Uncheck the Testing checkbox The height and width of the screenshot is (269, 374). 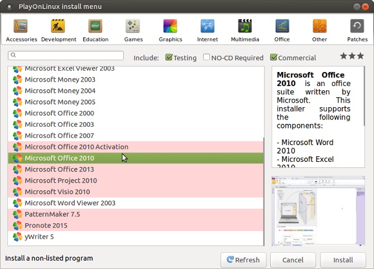tap(169, 57)
